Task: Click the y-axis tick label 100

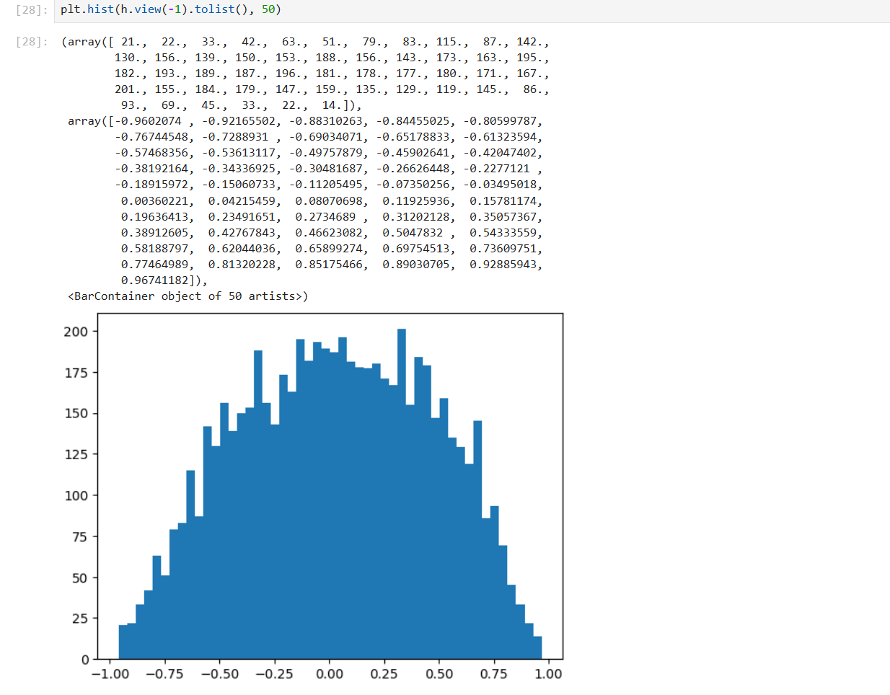Action: coord(76,496)
